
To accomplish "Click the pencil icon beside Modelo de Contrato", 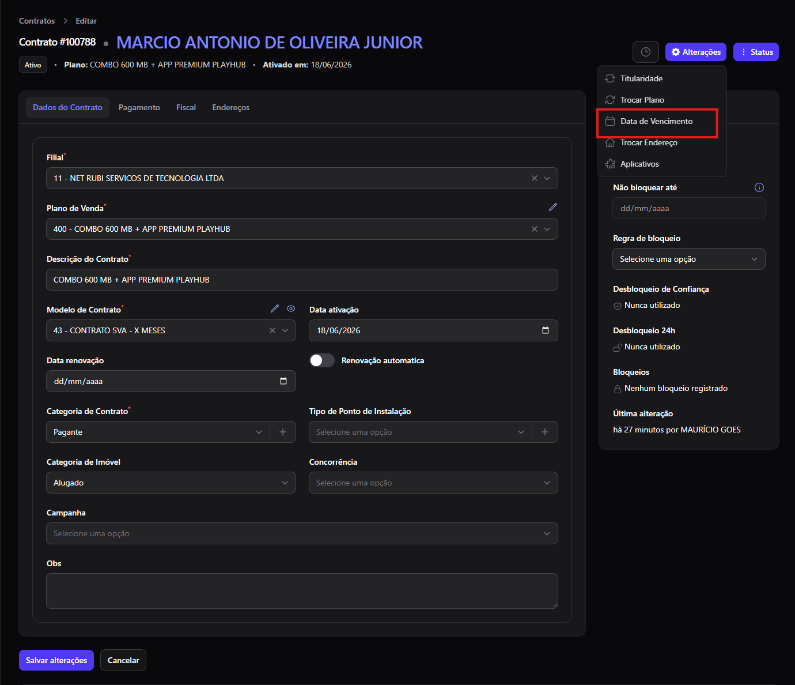I will (275, 308).
